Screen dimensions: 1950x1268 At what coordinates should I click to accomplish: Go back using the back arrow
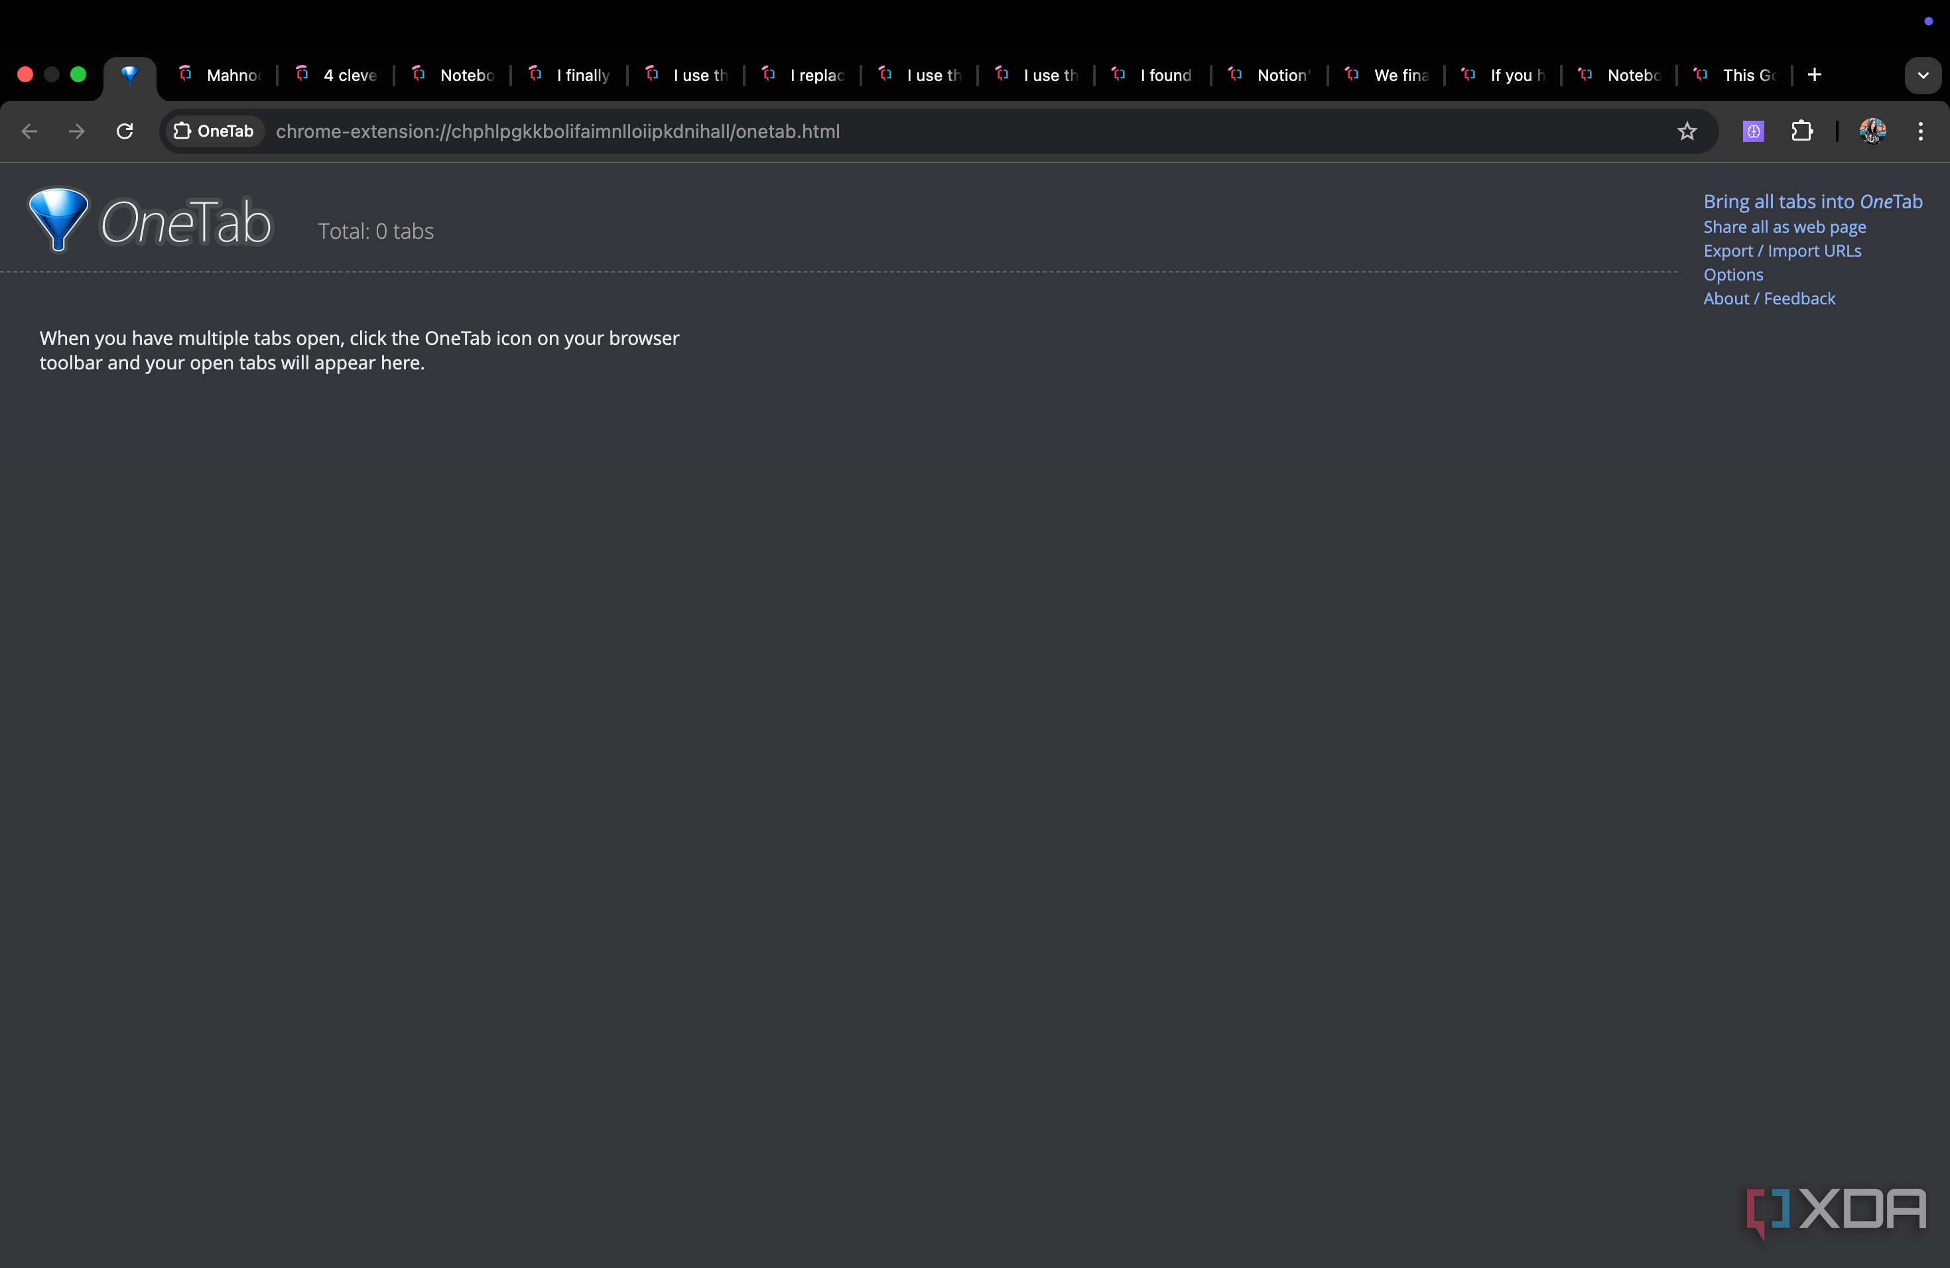click(29, 131)
